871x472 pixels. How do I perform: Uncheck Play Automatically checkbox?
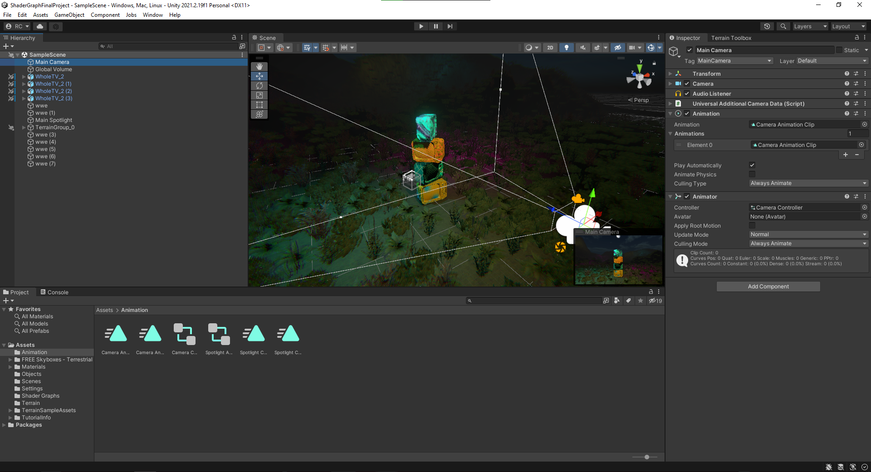pyautogui.click(x=752, y=165)
